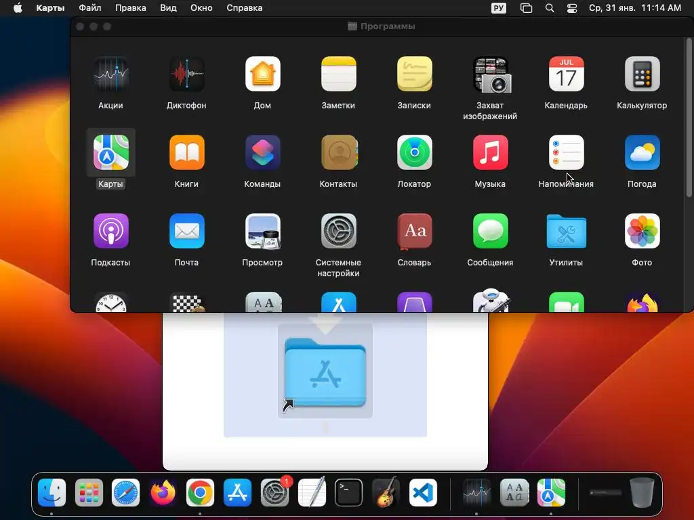694x520 pixels.
Task: Open the Карты application menu
Action: coord(50,8)
